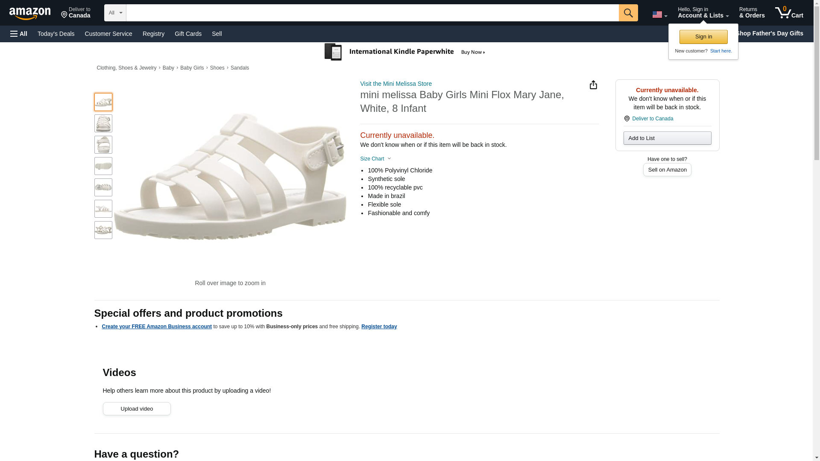Click the yellow Sign in button

click(x=703, y=37)
